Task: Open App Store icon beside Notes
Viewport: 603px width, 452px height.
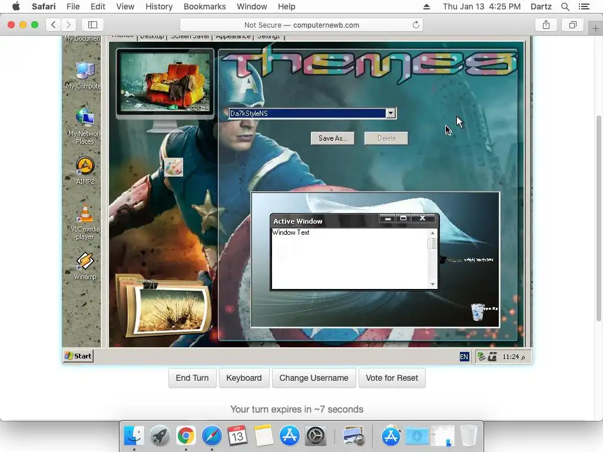Action: pos(289,436)
